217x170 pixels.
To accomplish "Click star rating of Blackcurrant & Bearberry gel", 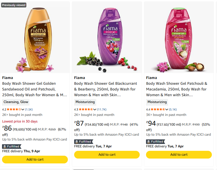I will [x=86, y=109].
